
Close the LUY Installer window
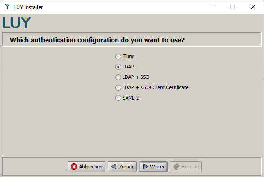pos(253,7)
